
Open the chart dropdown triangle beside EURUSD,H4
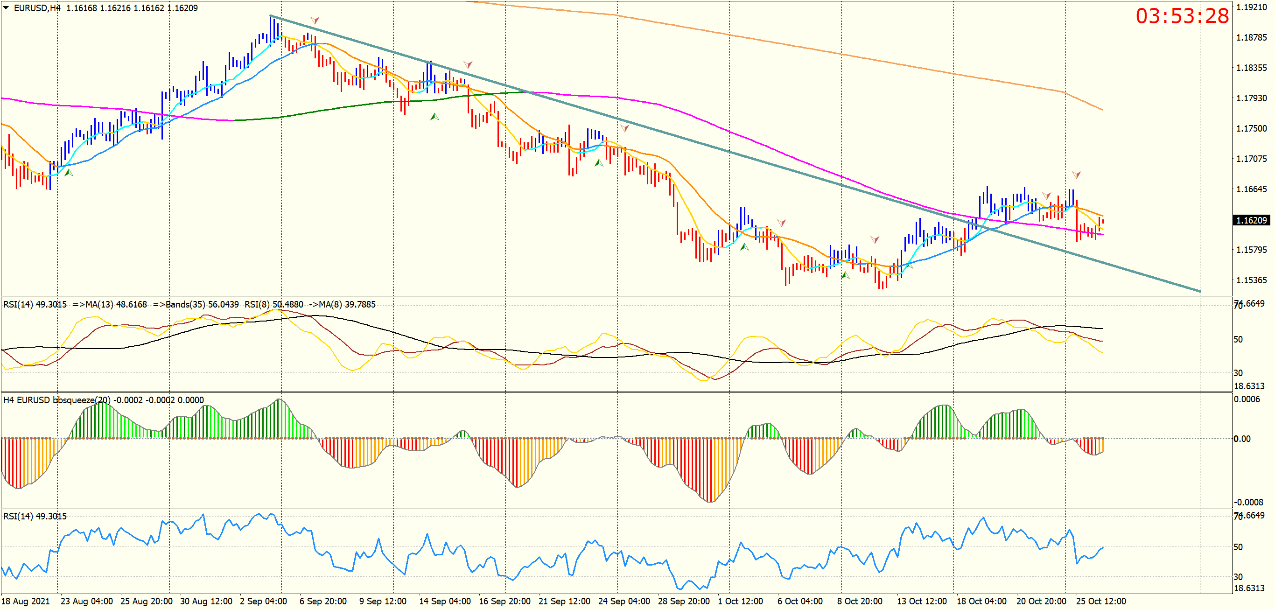(6, 7)
